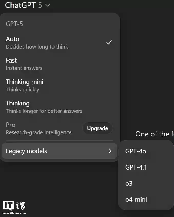
Task: Click the Decides how long to think subtitle
Action: tap(37, 46)
